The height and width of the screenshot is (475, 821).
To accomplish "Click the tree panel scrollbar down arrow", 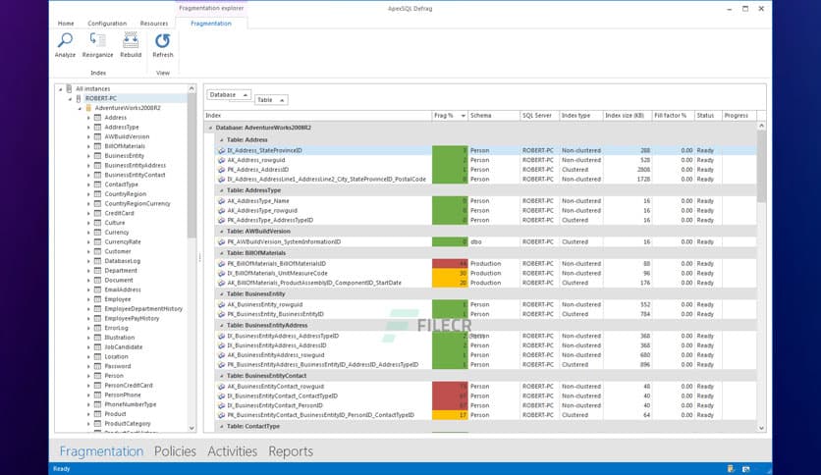I will point(192,428).
